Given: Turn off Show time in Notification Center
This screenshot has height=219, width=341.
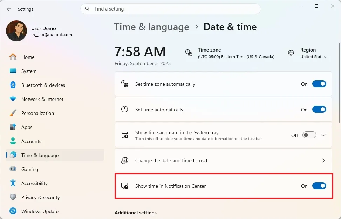Looking at the screenshot, I should point(319,186).
